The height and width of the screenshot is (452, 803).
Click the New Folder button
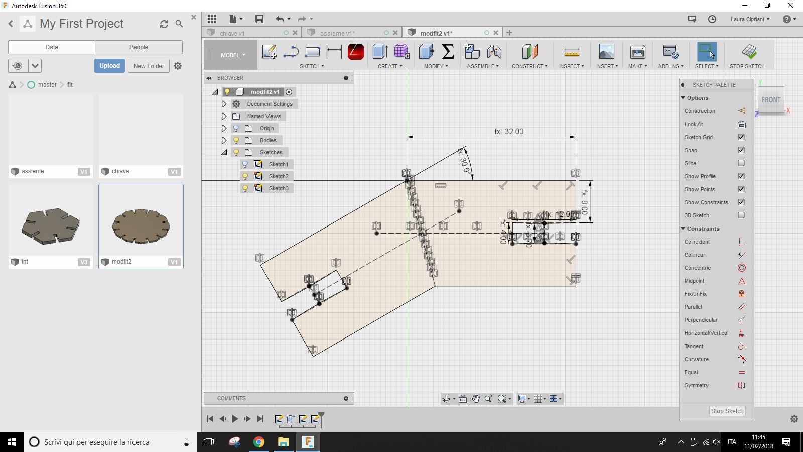tap(149, 66)
